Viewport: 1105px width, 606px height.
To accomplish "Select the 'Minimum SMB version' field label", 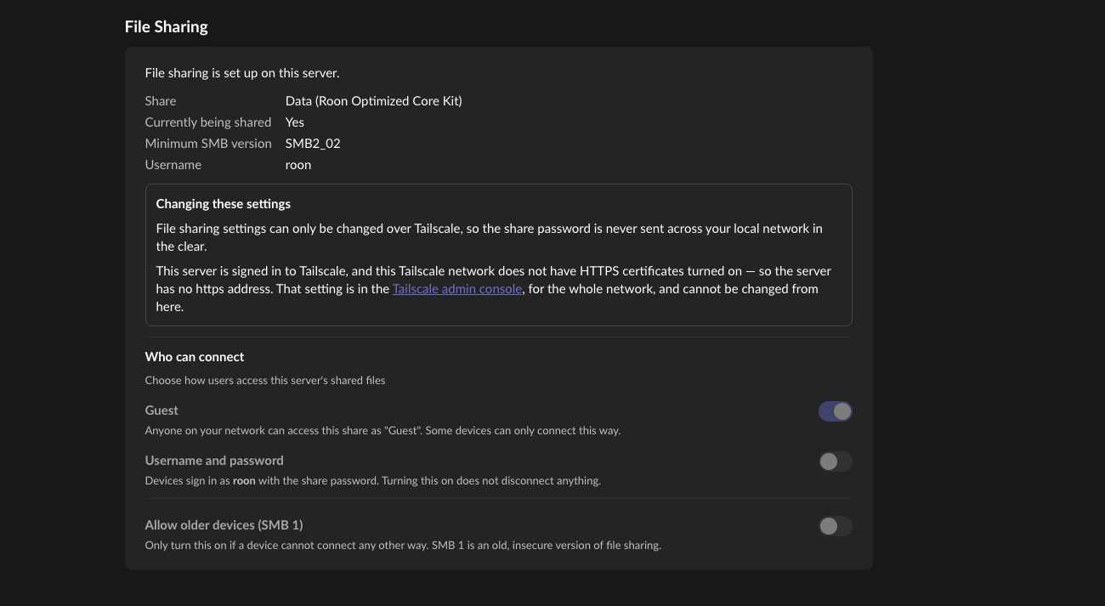I will (x=208, y=144).
